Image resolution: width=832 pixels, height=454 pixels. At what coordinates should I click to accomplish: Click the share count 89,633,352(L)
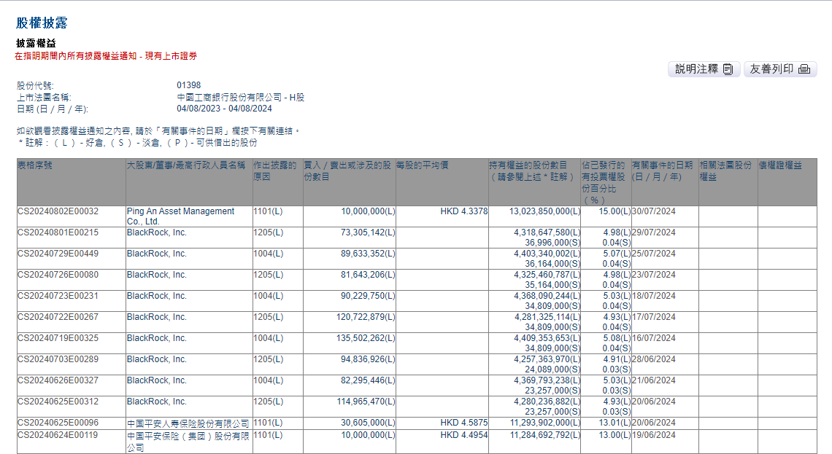pyautogui.click(x=368, y=254)
